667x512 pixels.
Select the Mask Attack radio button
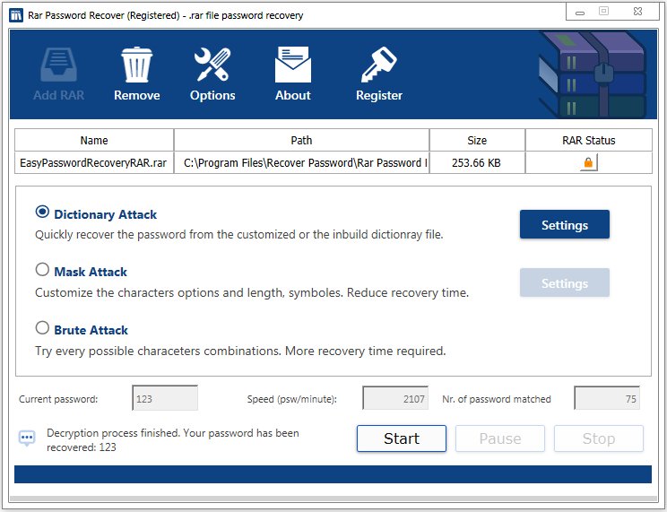(x=42, y=269)
